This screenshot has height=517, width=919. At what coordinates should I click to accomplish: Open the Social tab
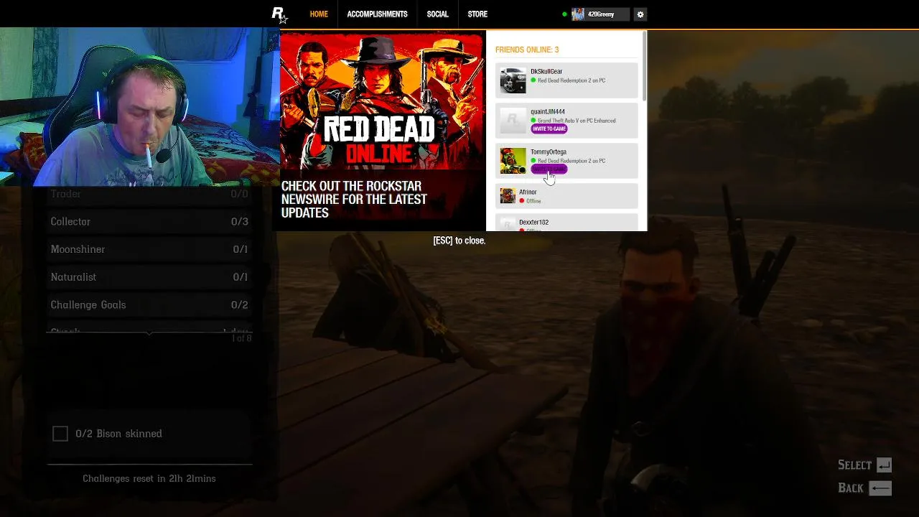click(x=437, y=14)
